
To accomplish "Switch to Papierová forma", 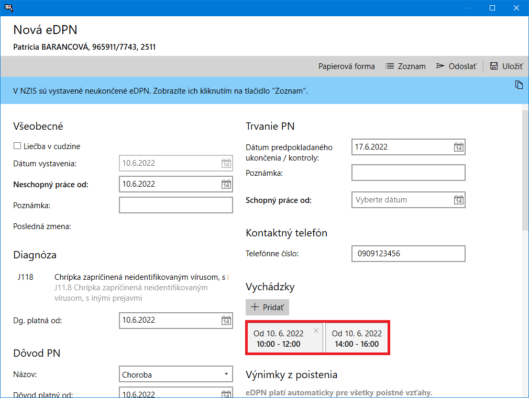I will click(x=347, y=66).
